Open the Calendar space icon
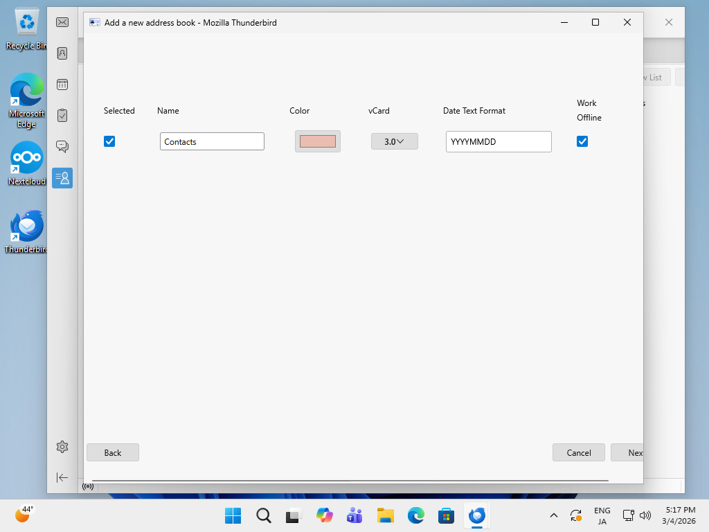The width and height of the screenshot is (709, 532). [x=62, y=85]
